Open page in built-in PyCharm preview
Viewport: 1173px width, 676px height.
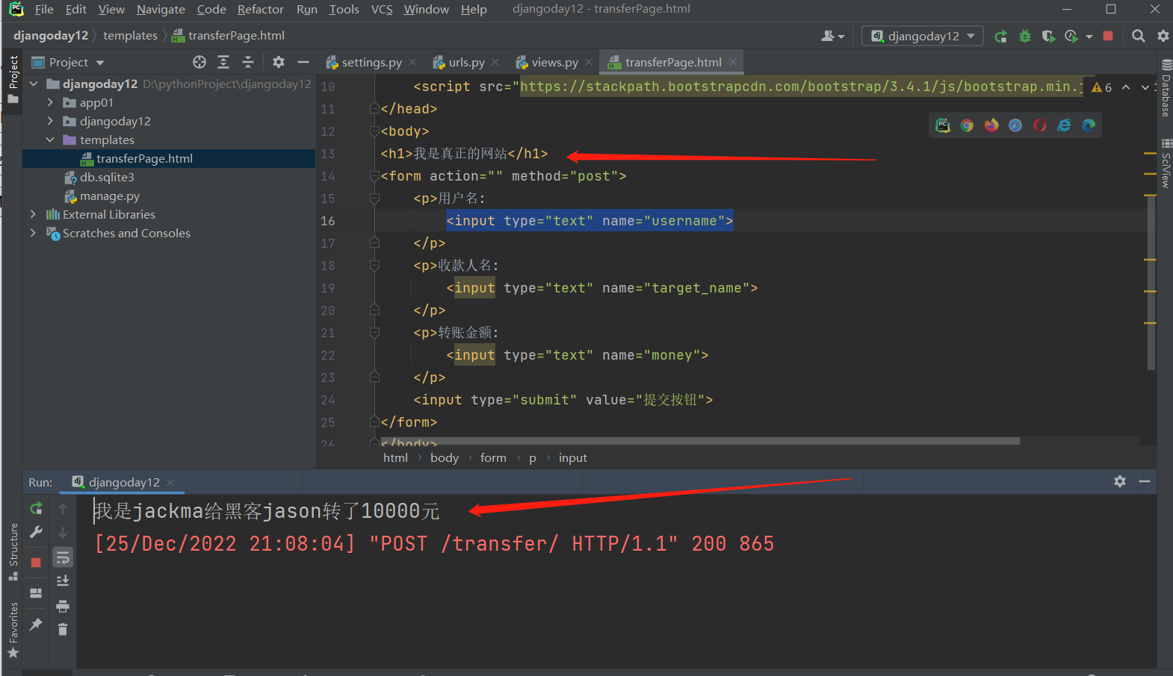tap(943, 125)
